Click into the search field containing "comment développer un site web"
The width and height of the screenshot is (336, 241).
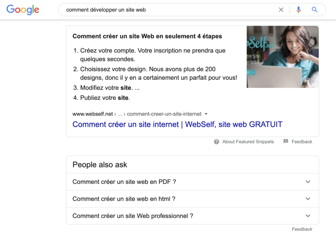tap(169, 10)
